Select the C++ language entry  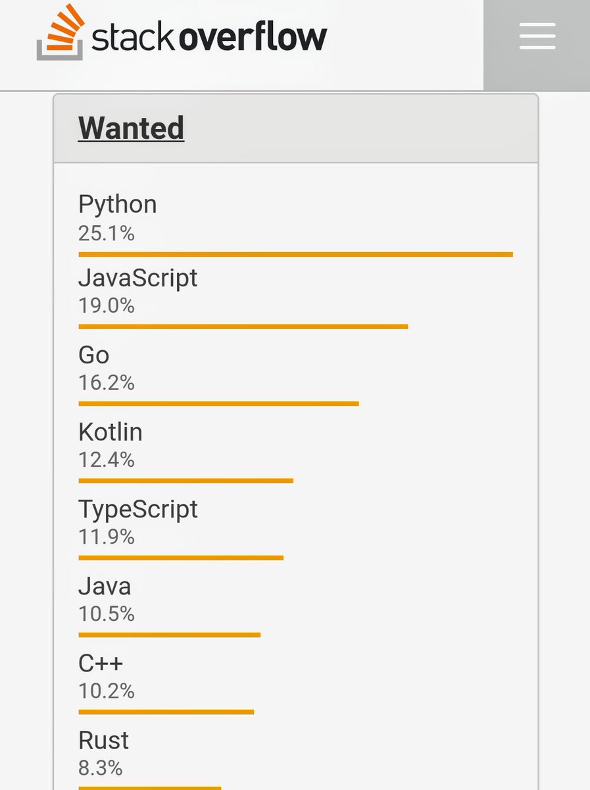coord(99,664)
